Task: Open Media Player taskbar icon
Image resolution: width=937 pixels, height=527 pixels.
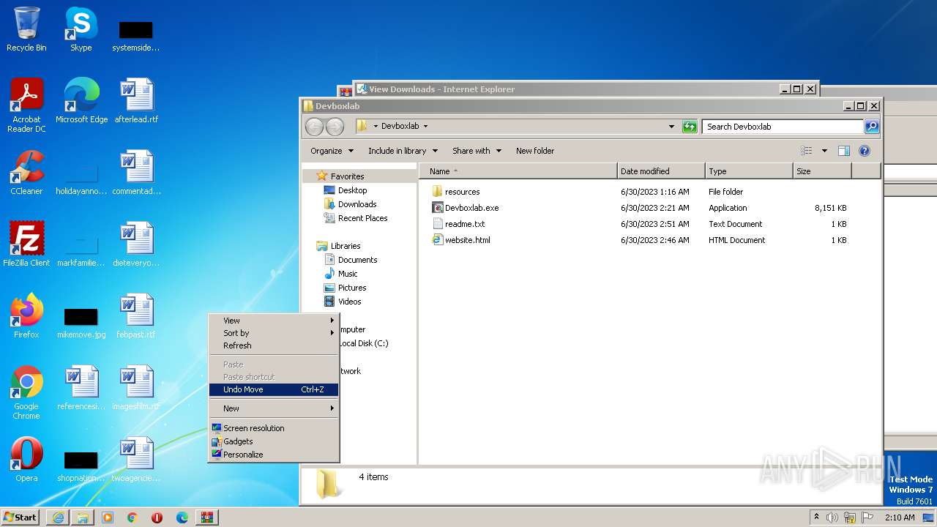Action: pyautogui.click(x=108, y=517)
